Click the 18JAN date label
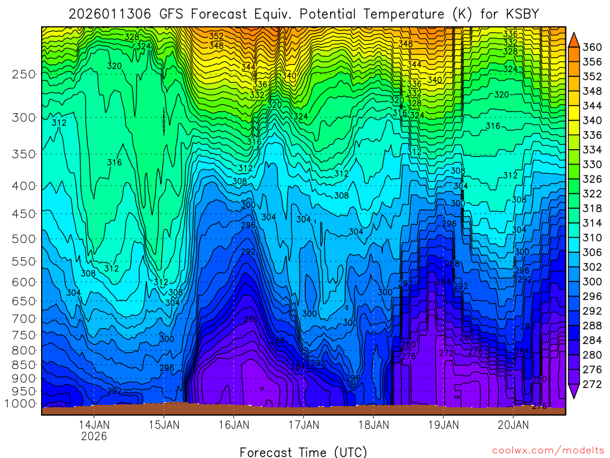The image size is (610, 458). point(374,425)
